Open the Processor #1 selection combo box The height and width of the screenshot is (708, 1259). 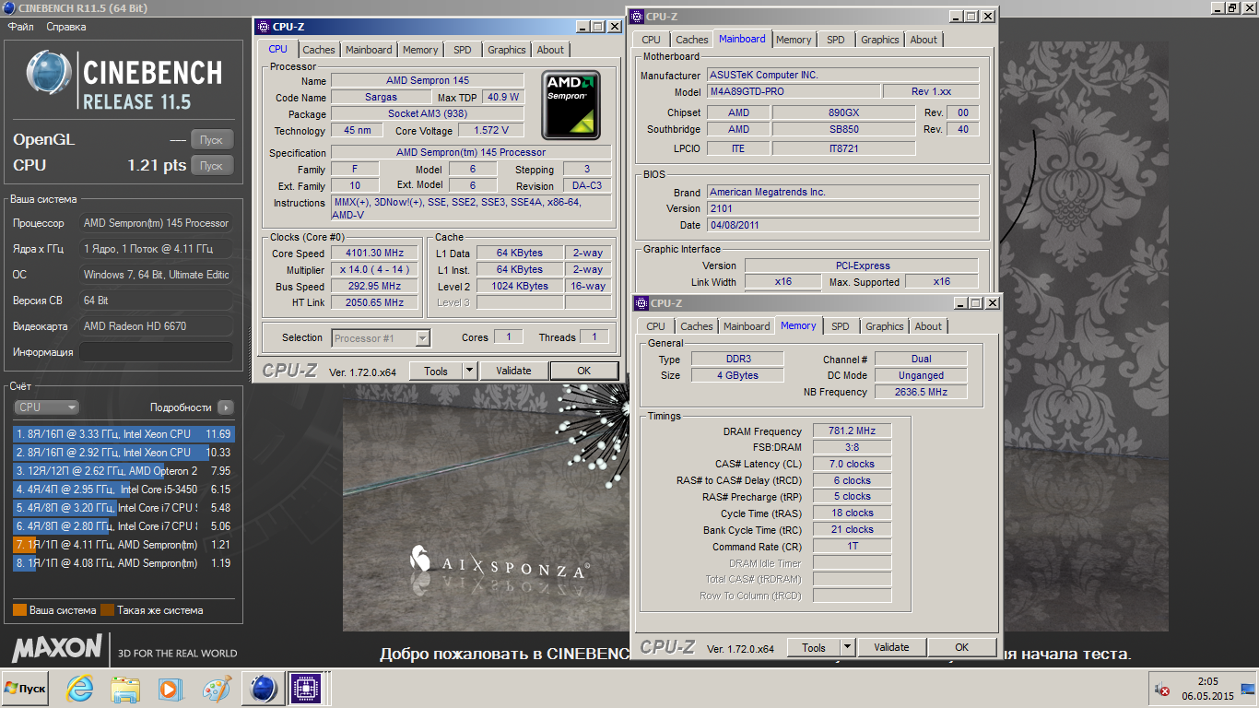tap(381, 338)
